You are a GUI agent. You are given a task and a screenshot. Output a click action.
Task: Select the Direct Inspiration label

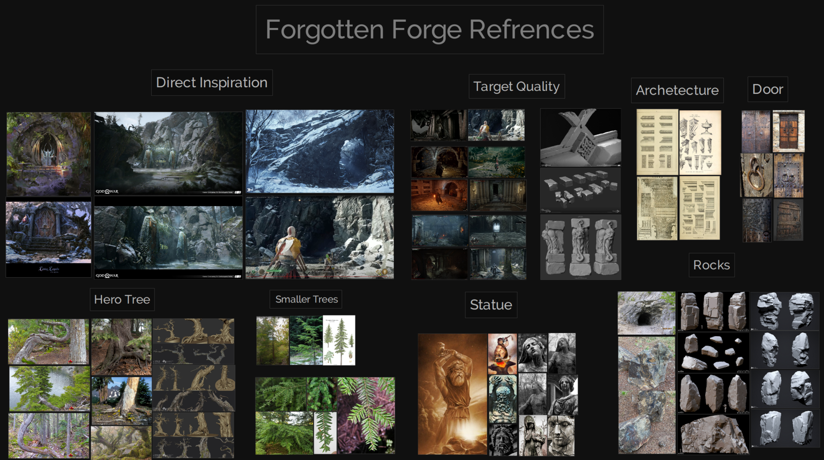pos(212,83)
